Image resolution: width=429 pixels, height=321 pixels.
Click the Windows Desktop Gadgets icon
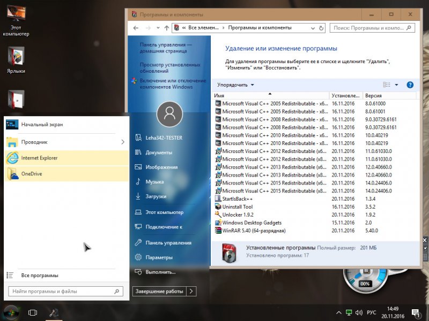pyautogui.click(x=218, y=223)
